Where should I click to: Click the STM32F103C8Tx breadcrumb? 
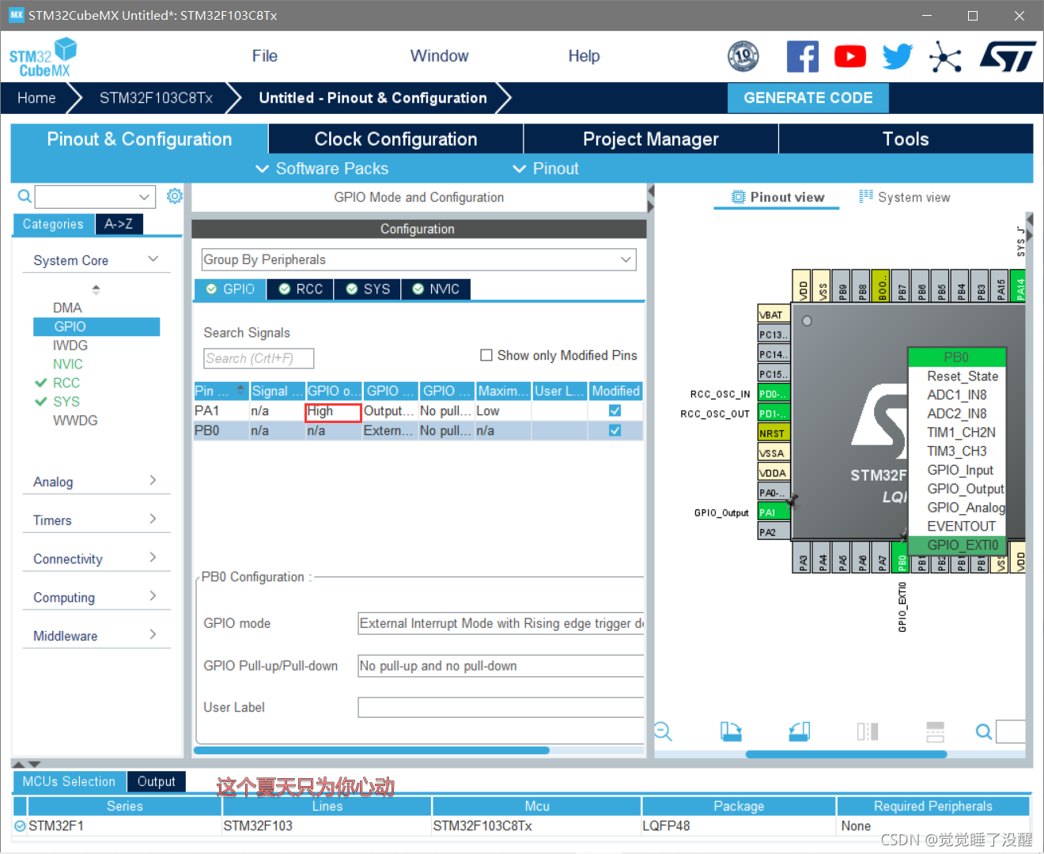156,98
